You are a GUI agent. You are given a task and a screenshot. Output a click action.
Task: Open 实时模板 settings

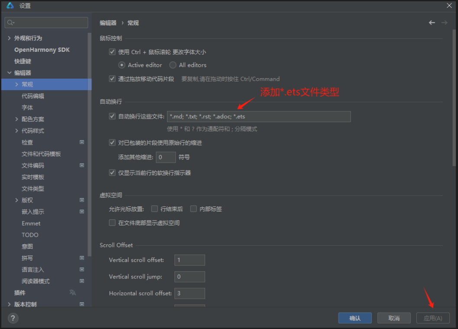(33, 177)
